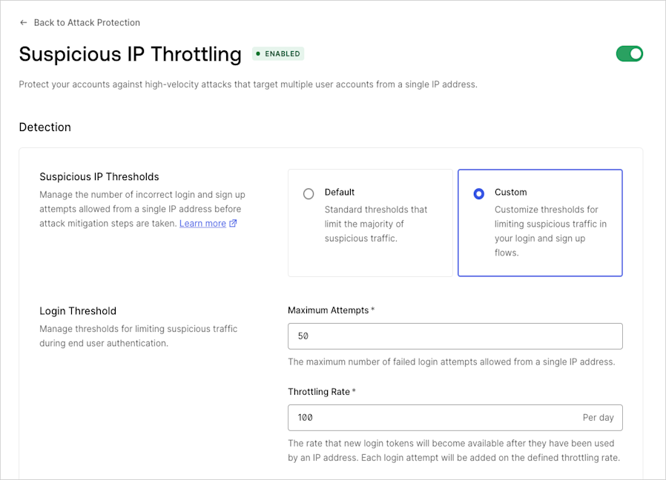Click the Detection section heading
This screenshot has width=666, height=480.
point(45,127)
